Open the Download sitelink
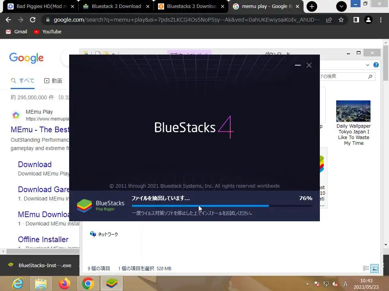Screen dimensions: 389x291 [x=35, y=164]
